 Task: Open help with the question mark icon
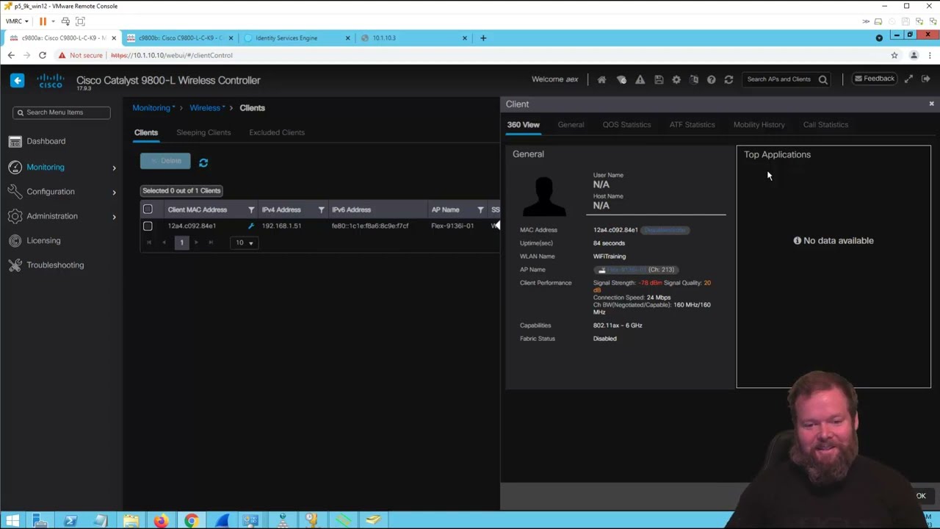point(711,79)
